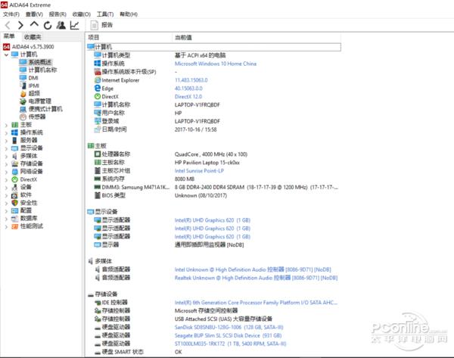The image size is (454, 358).
Task: Click the Internet Explorer icon in report
Action: [98, 80]
